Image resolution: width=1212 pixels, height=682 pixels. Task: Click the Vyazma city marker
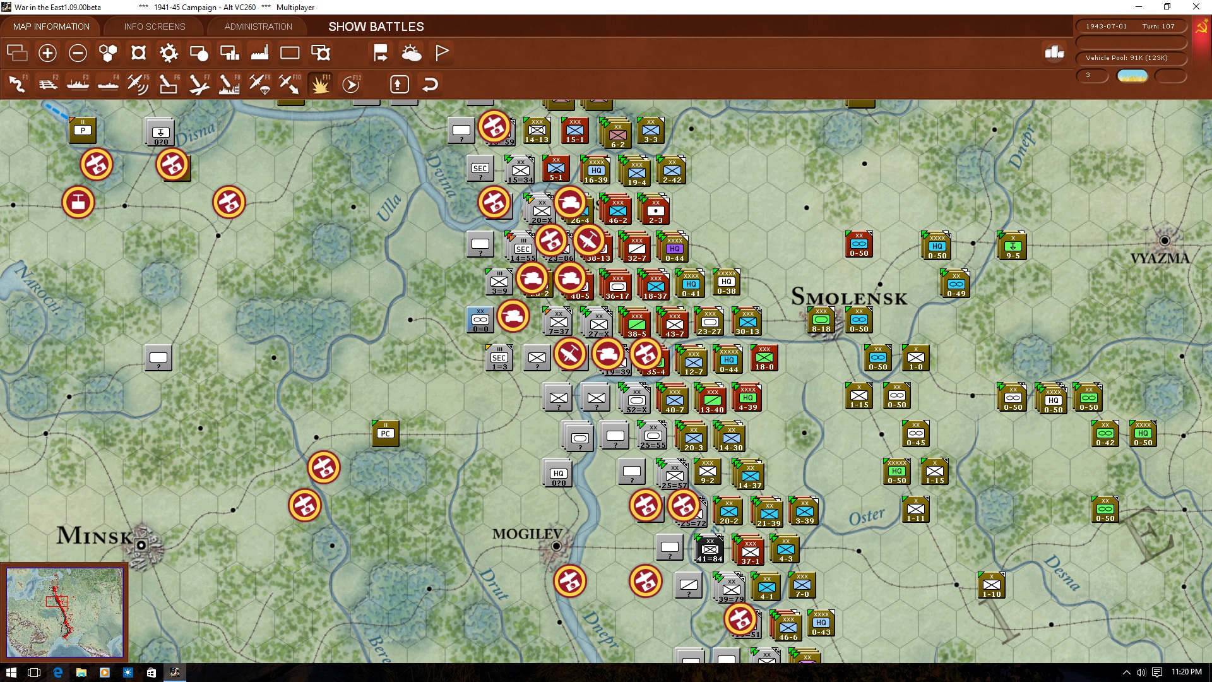[1165, 241]
